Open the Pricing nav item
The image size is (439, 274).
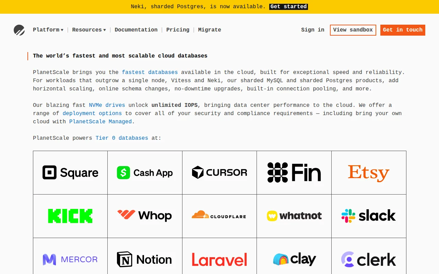point(178,30)
